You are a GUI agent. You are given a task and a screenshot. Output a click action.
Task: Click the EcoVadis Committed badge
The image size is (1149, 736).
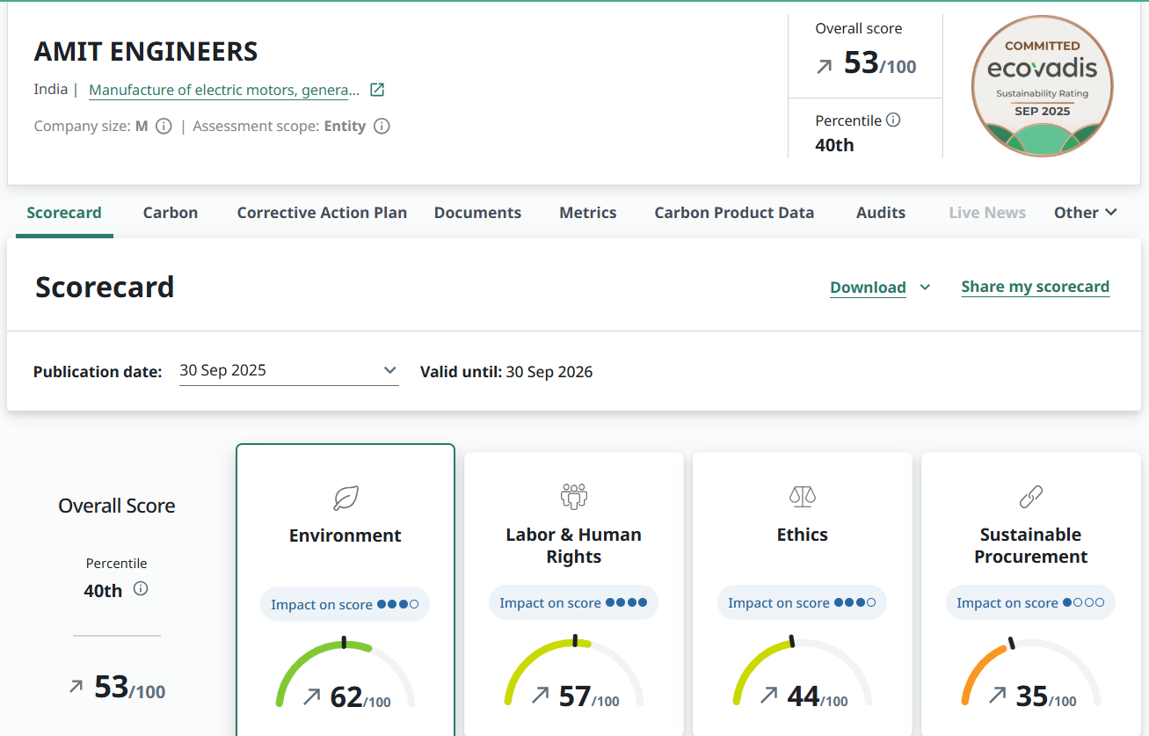(x=1042, y=86)
